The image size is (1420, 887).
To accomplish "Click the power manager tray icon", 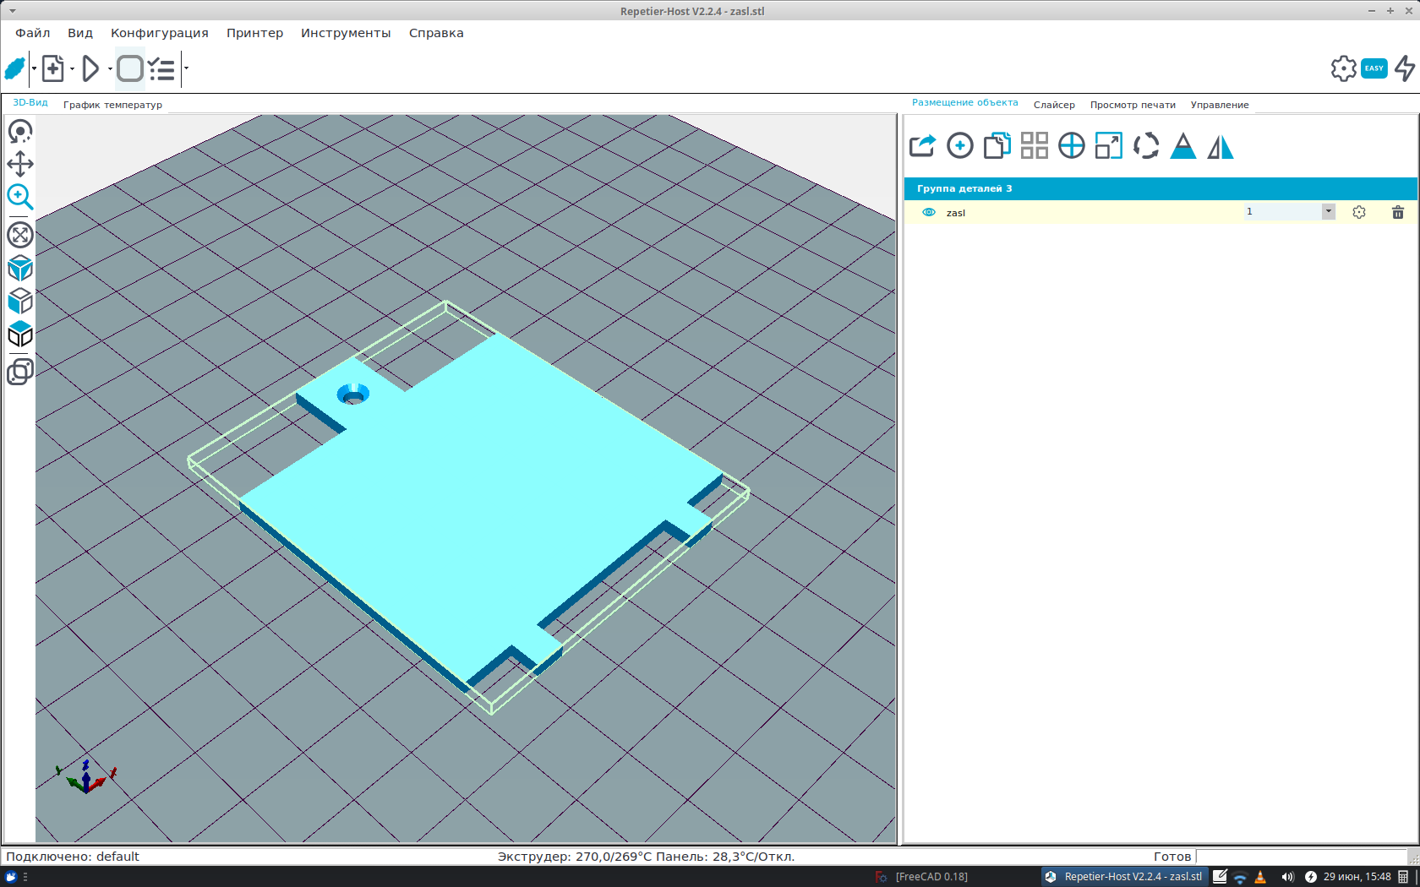I will tap(1310, 877).
